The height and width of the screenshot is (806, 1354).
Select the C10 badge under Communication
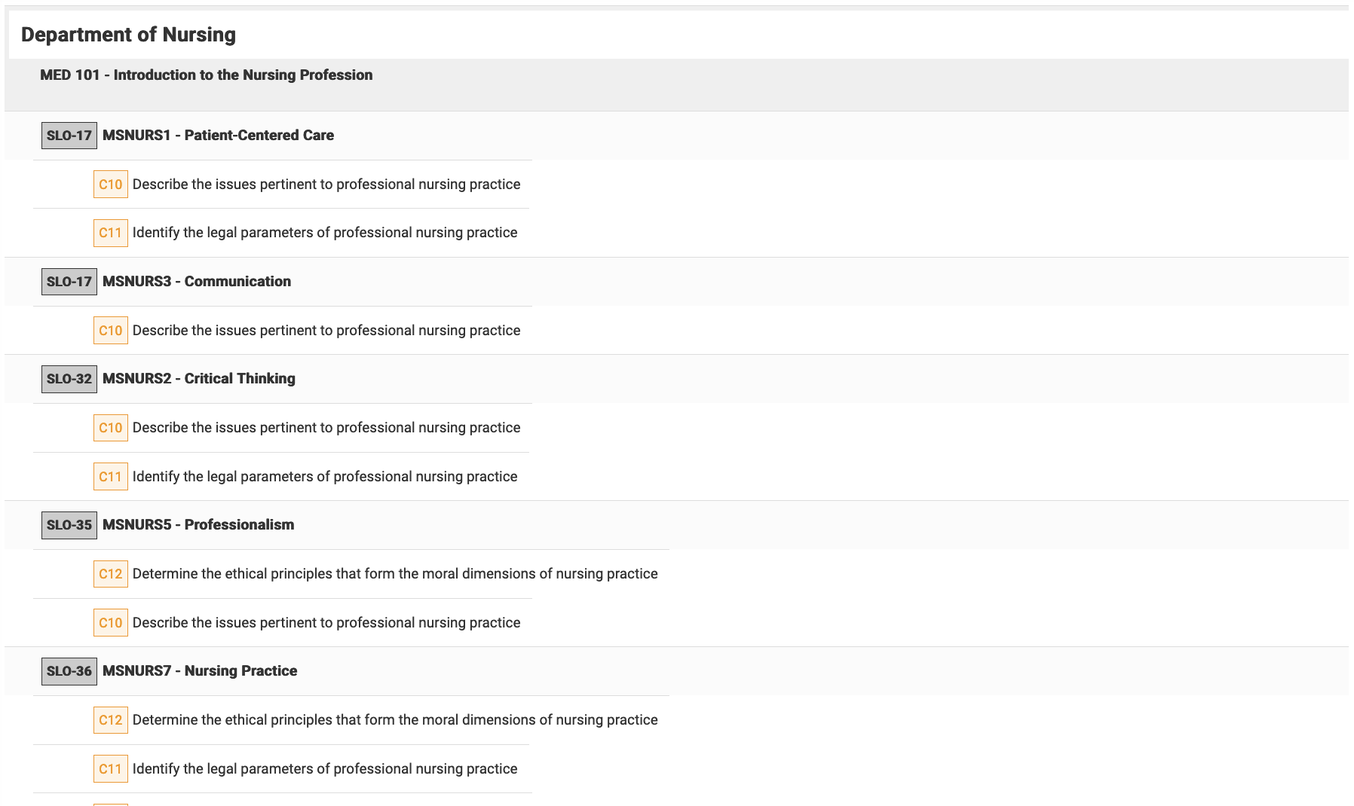[110, 331]
